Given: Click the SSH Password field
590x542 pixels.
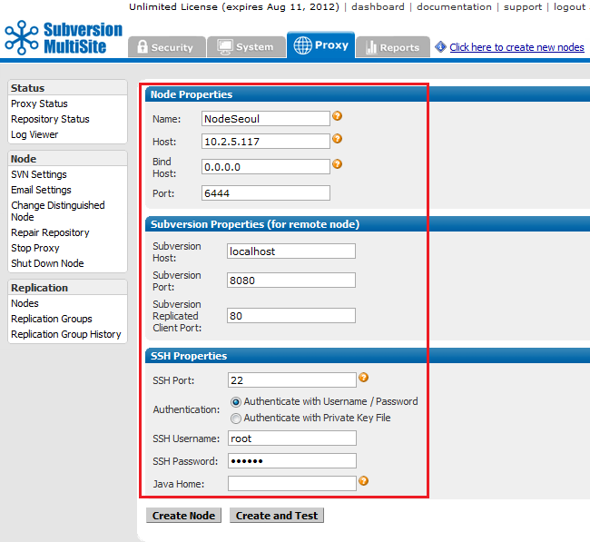Looking at the screenshot, I should [292, 460].
